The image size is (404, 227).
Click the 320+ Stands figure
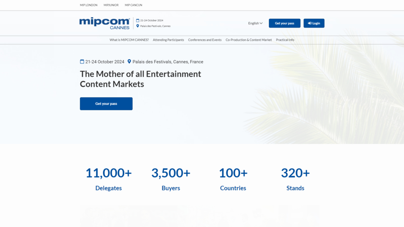coord(295,179)
